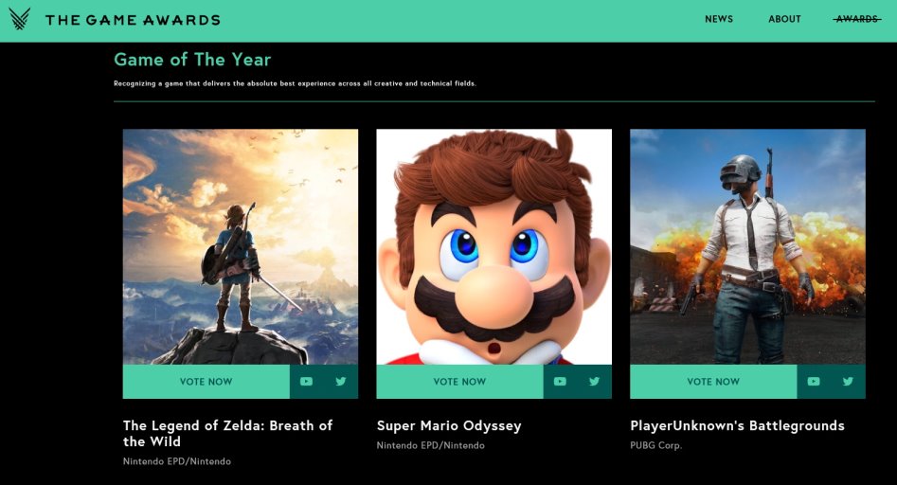Image resolution: width=897 pixels, height=485 pixels.
Task: Click the Super Mario Odyssey title text
Action: pos(449,425)
